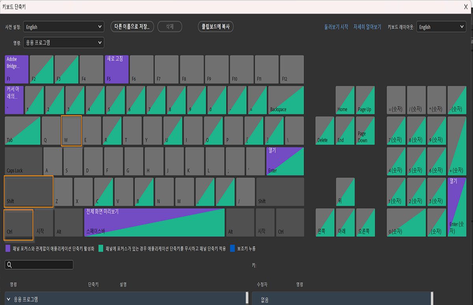Screen dimensions: 473x305
Task: Collapse the 응용 프로그램 command group
Action: [9, 299]
